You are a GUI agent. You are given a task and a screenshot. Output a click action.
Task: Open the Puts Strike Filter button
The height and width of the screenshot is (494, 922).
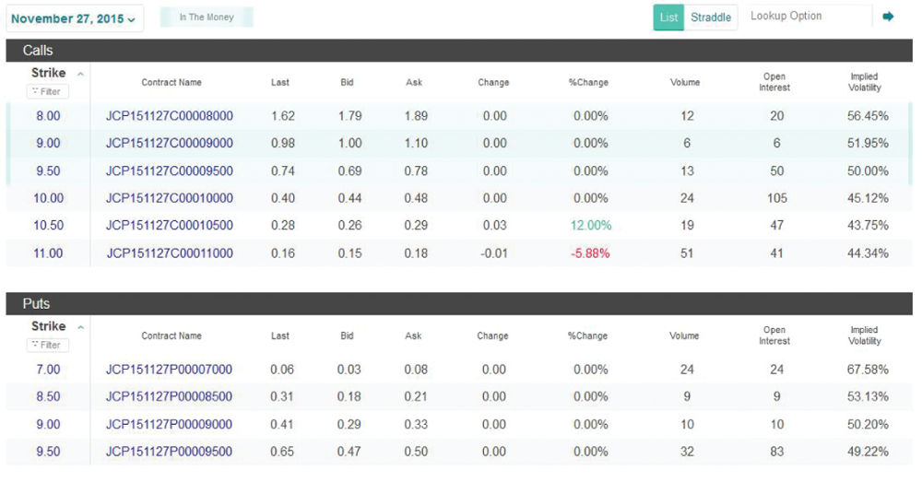pos(48,345)
